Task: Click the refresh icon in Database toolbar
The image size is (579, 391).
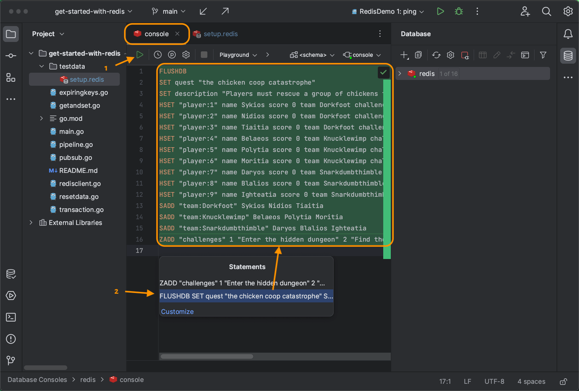Action: [x=436, y=55]
